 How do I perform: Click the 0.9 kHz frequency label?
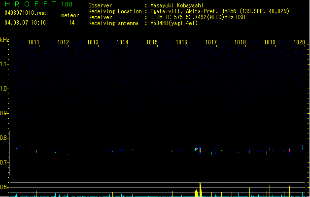point(4,113)
